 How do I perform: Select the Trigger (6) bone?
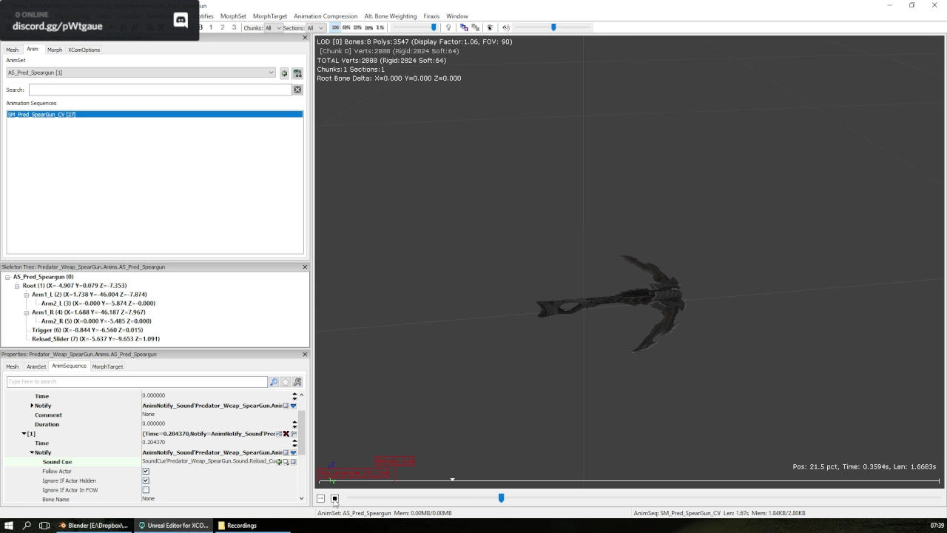(x=87, y=330)
